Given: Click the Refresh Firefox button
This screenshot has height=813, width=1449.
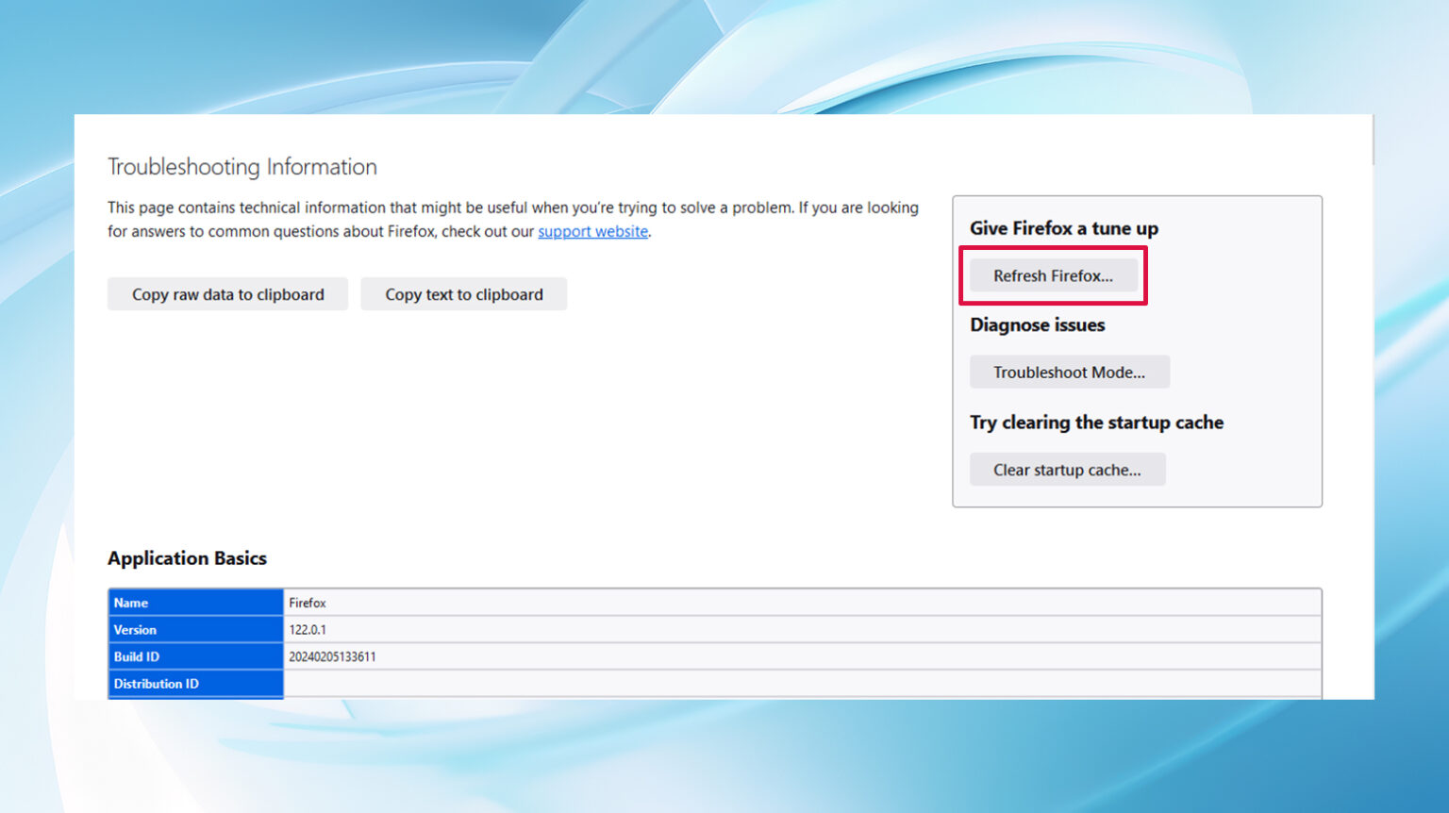Looking at the screenshot, I should [x=1054, y=275].
